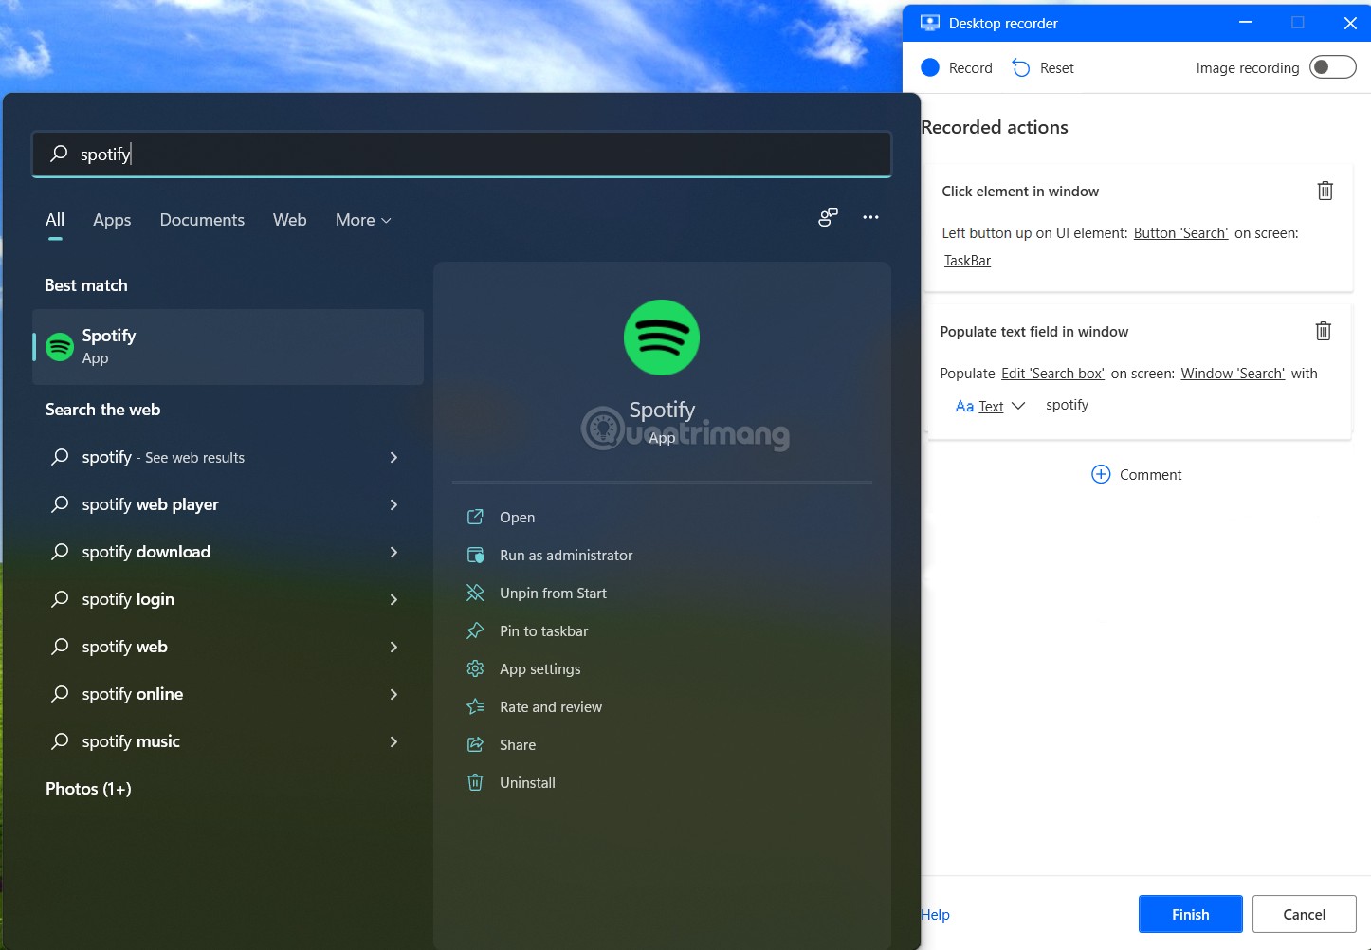This screenshot has height=950, width=1371.
Task: Choose Rate and review
Action: (x=551, y=706)
